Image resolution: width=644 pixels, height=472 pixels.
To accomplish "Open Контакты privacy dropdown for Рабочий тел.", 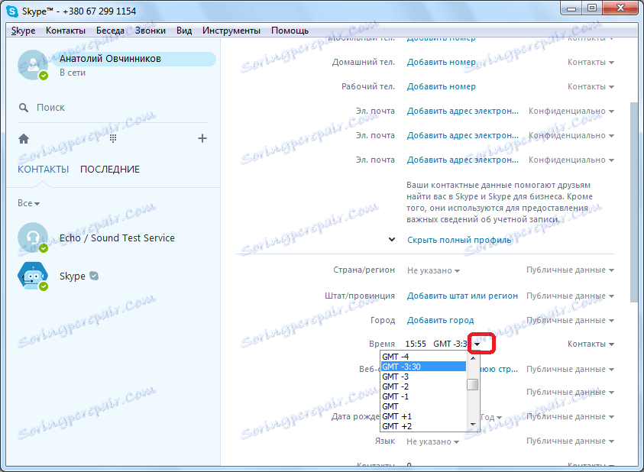I will [x=591, y=86].
